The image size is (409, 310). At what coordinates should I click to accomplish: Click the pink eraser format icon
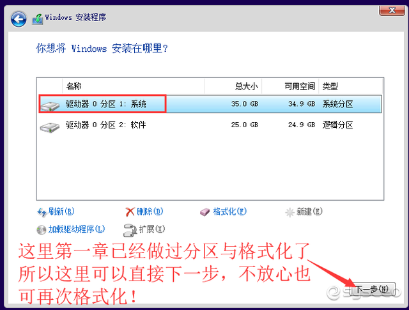tap(204, 212)
